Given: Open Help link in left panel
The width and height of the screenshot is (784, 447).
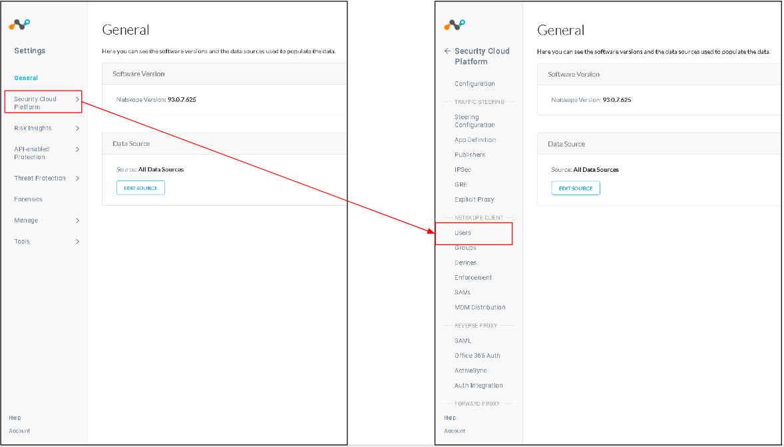Looking at the screenshot, I should click(x=15, y=418).
